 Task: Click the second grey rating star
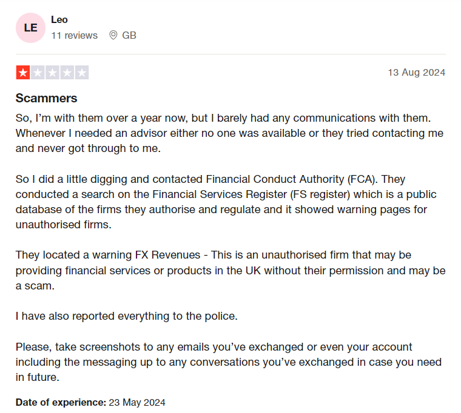click(38, 73)
